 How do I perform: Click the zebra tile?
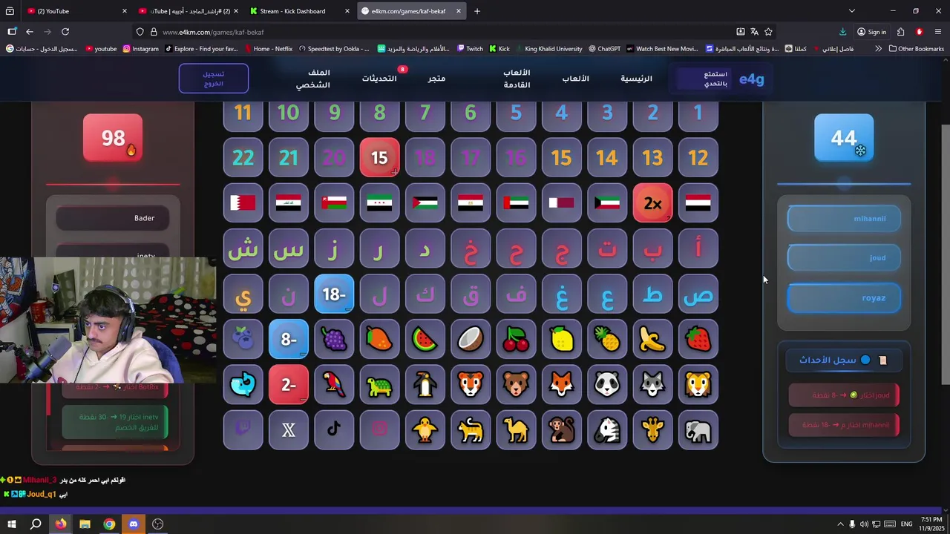pos(607,430)
